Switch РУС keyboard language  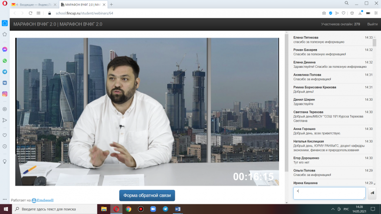[x=346, y=209]
